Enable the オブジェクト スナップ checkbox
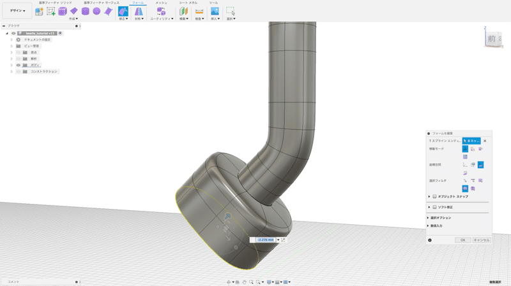The height and width of the screenshot is (286, 511). (x=434, y=197)
